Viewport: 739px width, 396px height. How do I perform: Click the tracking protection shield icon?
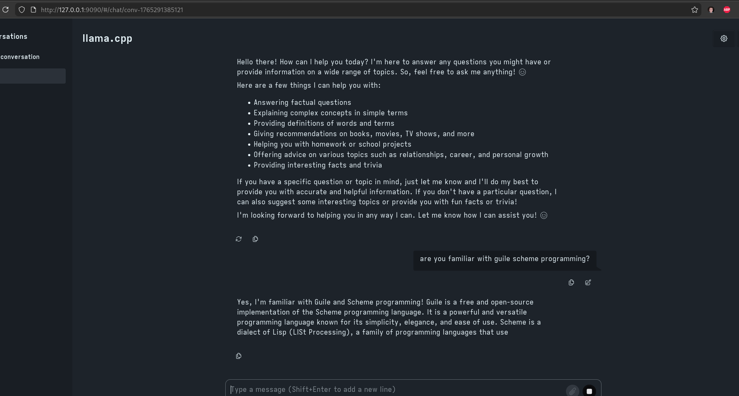pyautogui.click(x=22, y=10)
